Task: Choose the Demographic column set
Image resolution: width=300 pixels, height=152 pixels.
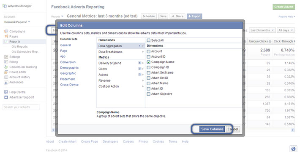Action: point(69,68)
